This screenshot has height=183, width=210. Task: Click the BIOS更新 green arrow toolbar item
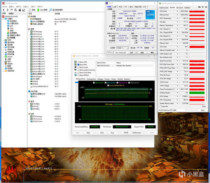[42, 10]
